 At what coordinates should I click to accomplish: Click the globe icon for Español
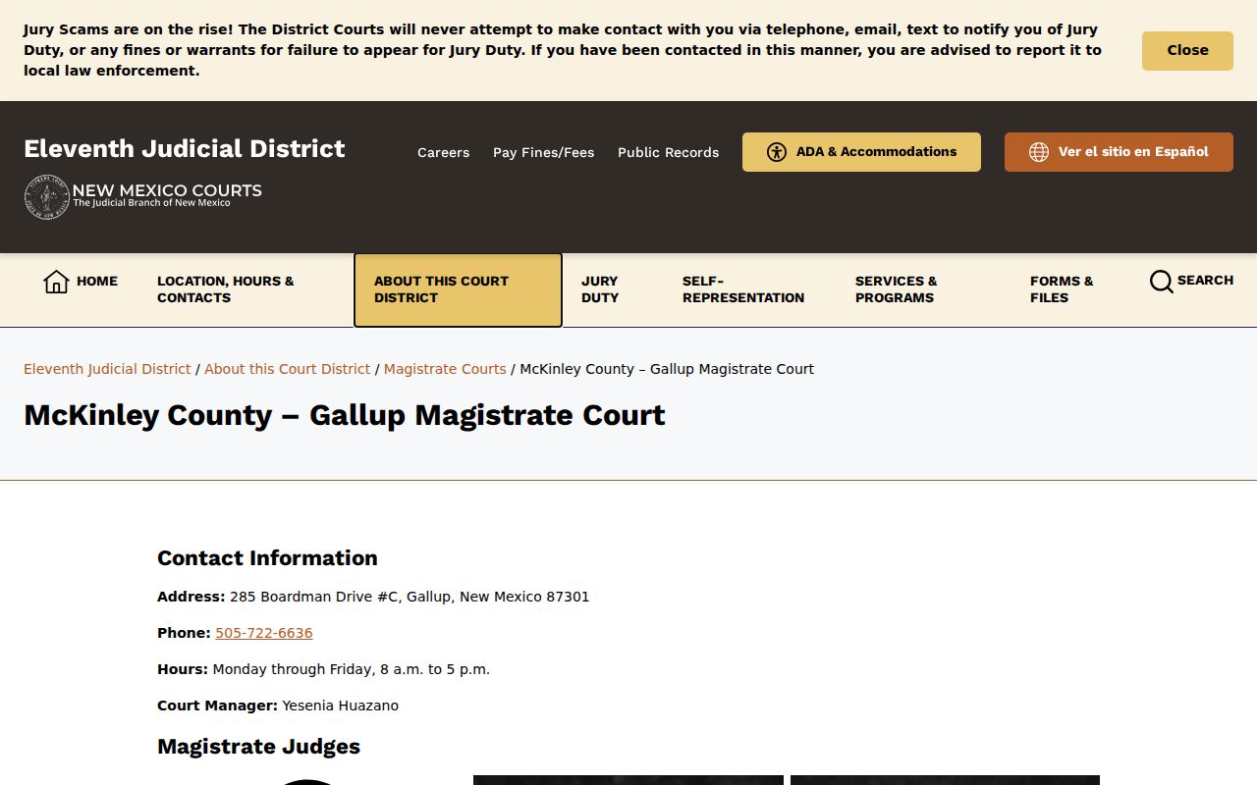tap(1039, 152)
